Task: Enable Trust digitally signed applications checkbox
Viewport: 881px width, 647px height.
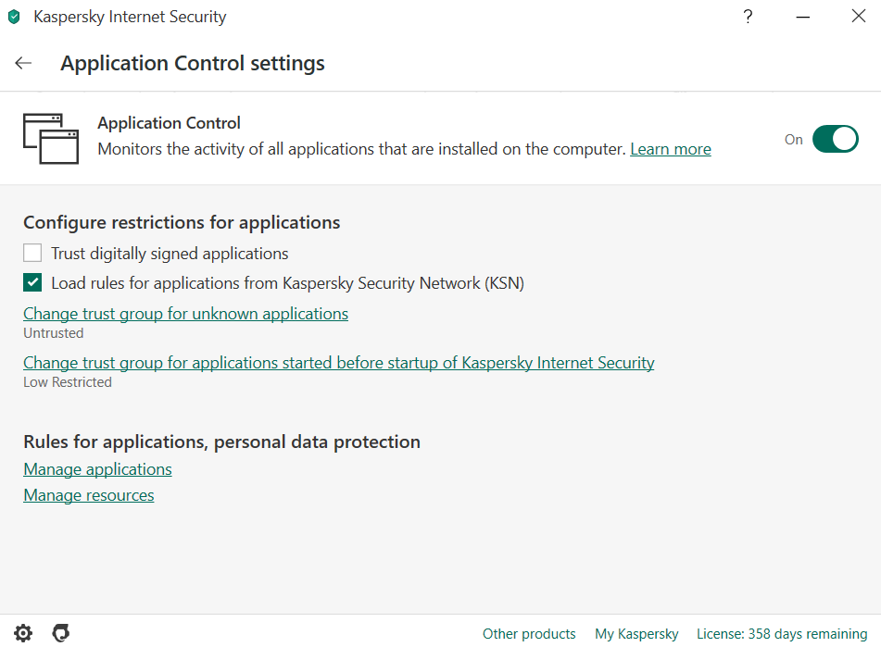Action: point(33,253)
